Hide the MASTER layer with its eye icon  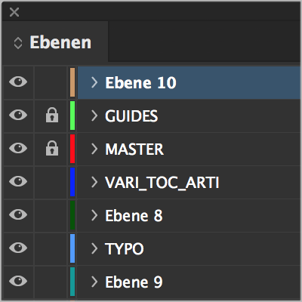(18, 149)
